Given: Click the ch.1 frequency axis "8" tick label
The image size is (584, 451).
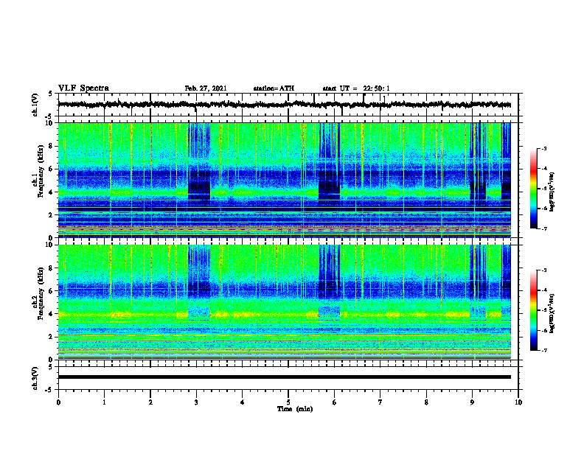Looking at the screenshot, I should tap(51, 146).
